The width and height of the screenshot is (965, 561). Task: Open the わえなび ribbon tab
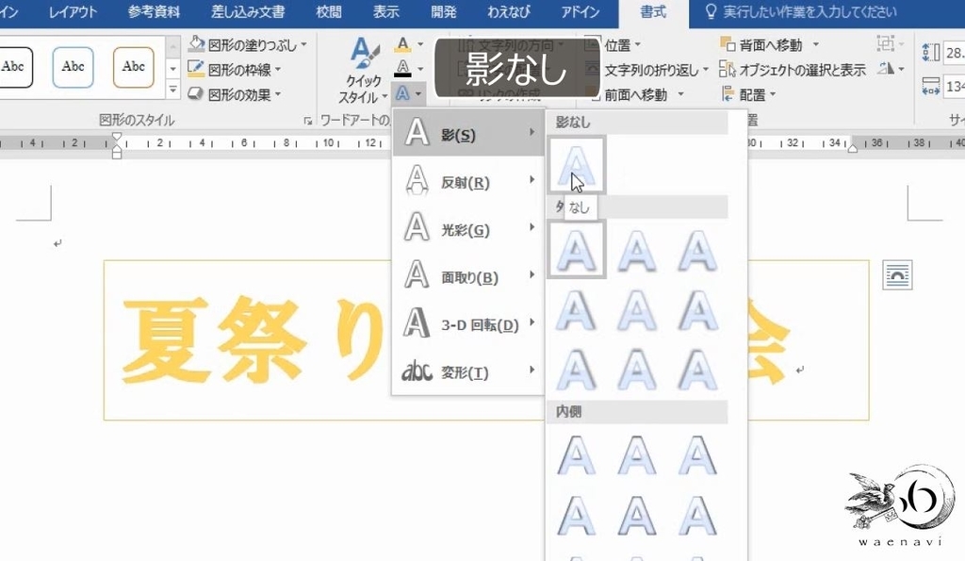[508, 11]
